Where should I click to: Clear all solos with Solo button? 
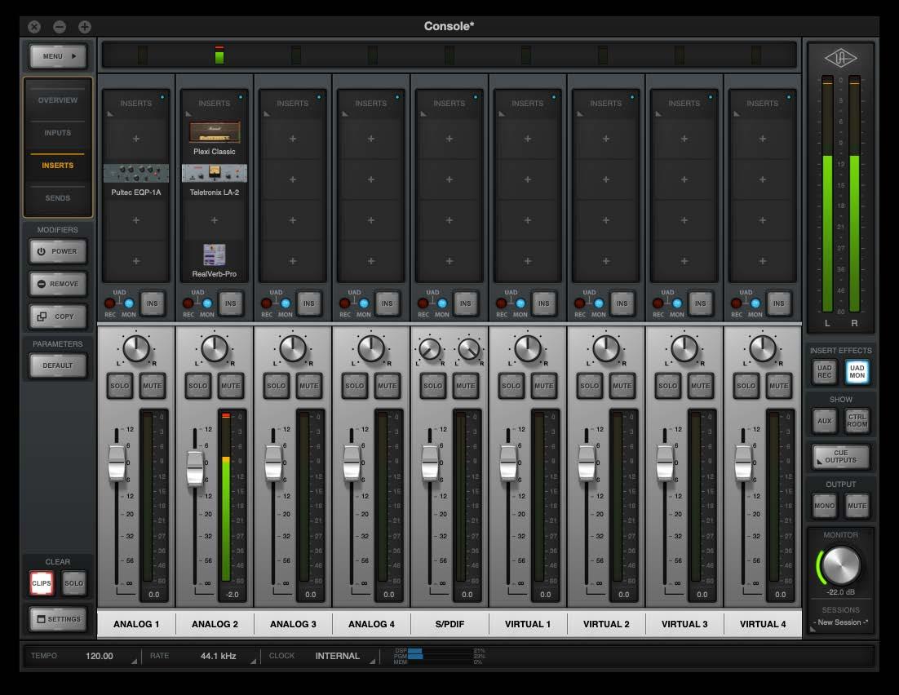[74, 583]
